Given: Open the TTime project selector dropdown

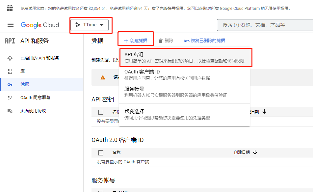Looking at the screenshot, I should tap(90, 25).
